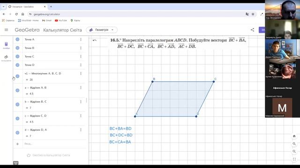Click the address bar URL

point(47,14)
